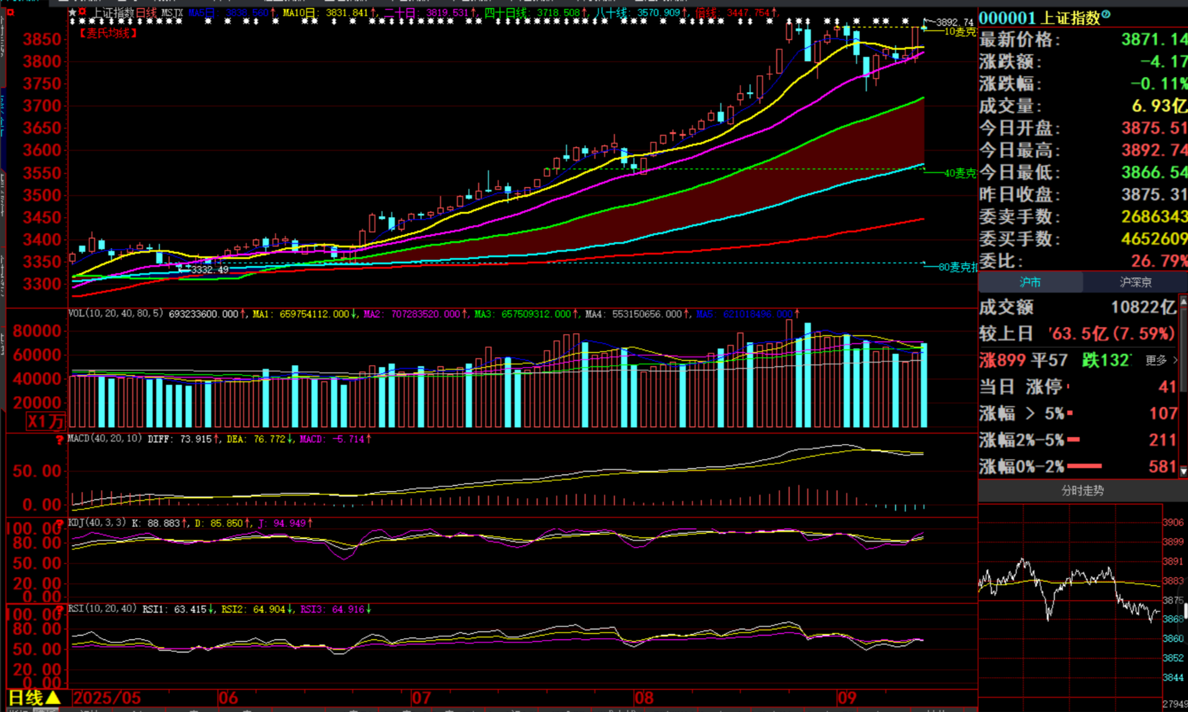Click the 3332.49 low price marker
This screenshot has width=1188, height=712.
209,270
